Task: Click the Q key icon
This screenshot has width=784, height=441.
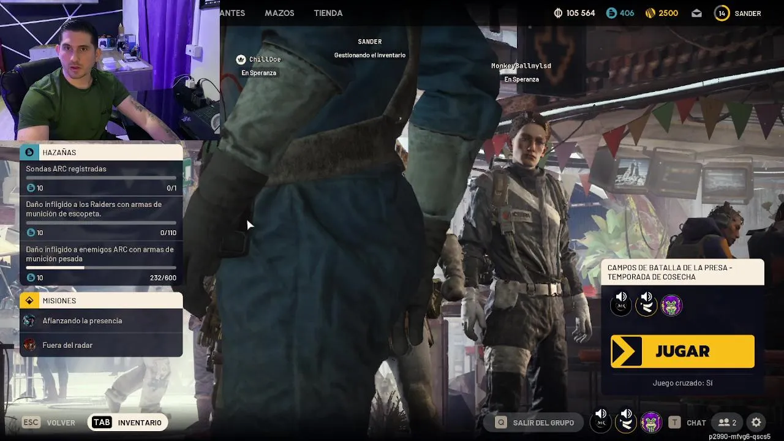Action: pos(501,423)
